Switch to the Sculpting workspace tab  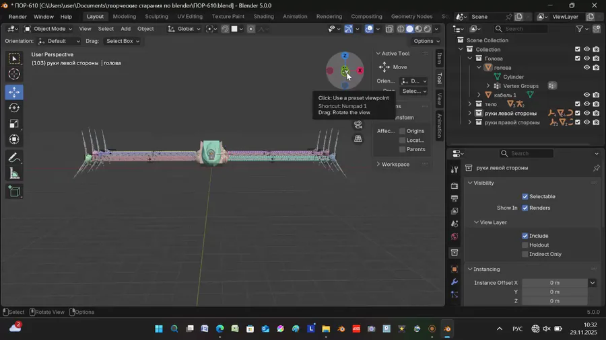(x=156, y=17)
